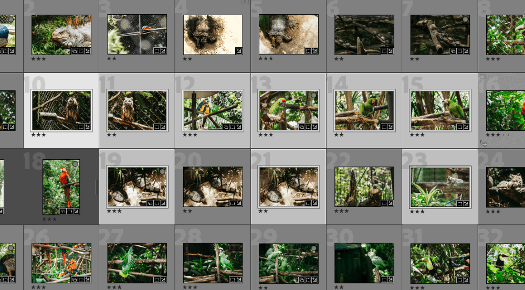This screenshot has width=525, height=290.
Task: Toggle quick collection marker on iguana photo 2
Action: point(87,19)
